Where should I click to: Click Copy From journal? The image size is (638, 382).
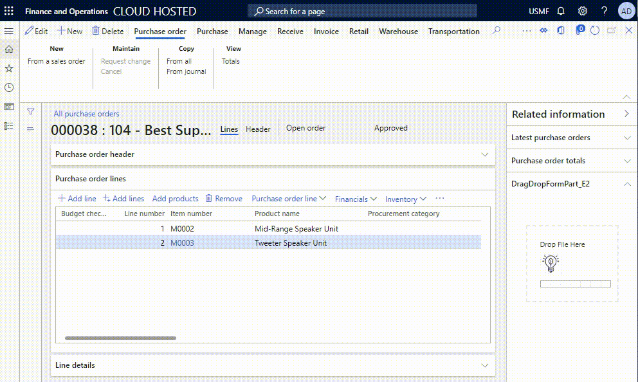tap(187, 71)
